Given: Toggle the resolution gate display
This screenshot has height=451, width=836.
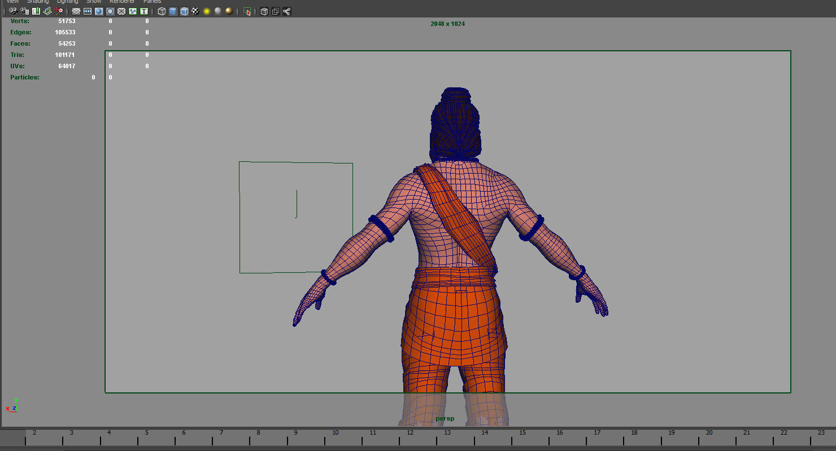Looking at the screenshot, I should (x=99, y=11).
